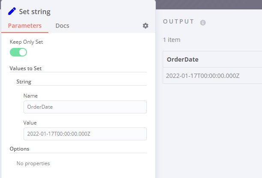The height and width of the screenshot is (178, 262).
Task: Select the OrderDate column header in output
Action: 183,59
